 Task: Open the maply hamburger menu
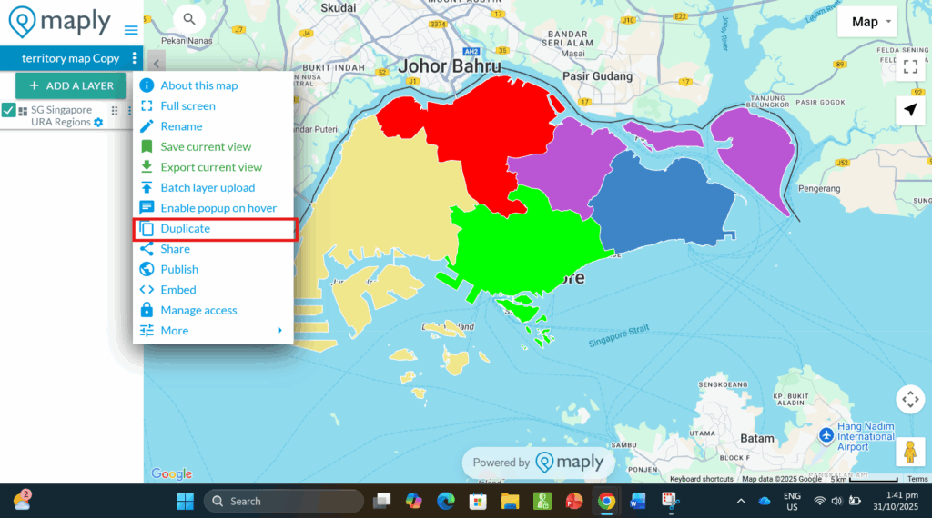[131, 29]
